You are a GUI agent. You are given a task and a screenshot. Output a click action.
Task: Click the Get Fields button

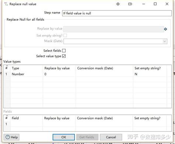87,137
